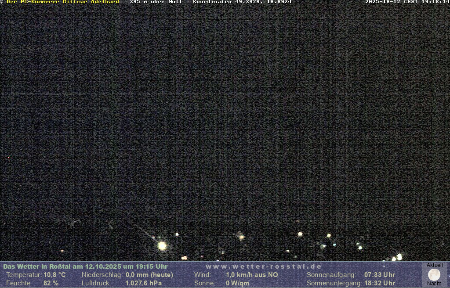
Task: Click the Koordinaten 49.3929, 10.8924 label
Action: 242,2
